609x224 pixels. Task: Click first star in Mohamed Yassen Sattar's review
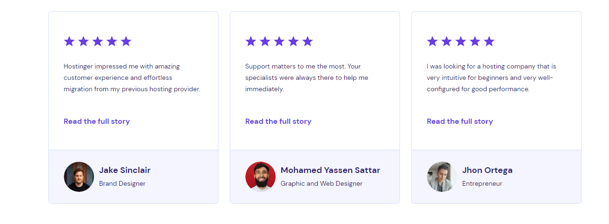(251, 42)
